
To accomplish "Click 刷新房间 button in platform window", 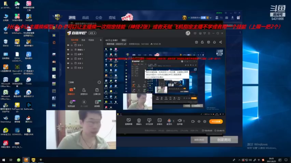I will [x=199, y=140].
